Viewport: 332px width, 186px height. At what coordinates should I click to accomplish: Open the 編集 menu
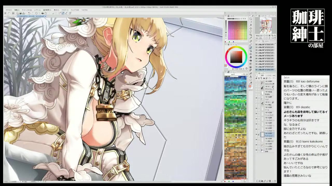pos(17,10)
